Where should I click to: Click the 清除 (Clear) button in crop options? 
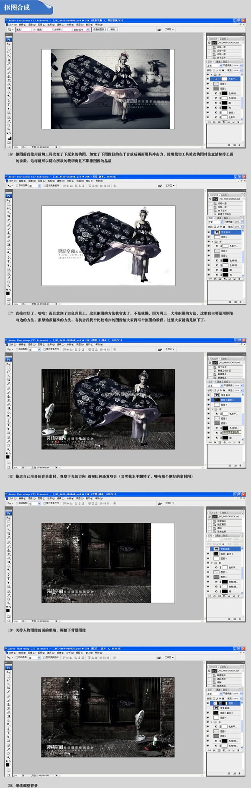pyautogui.click(x=113, y=29)
